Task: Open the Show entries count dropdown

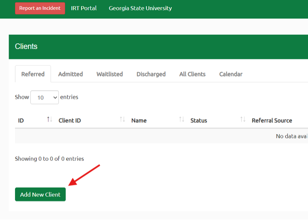Action: pos(44,97)
